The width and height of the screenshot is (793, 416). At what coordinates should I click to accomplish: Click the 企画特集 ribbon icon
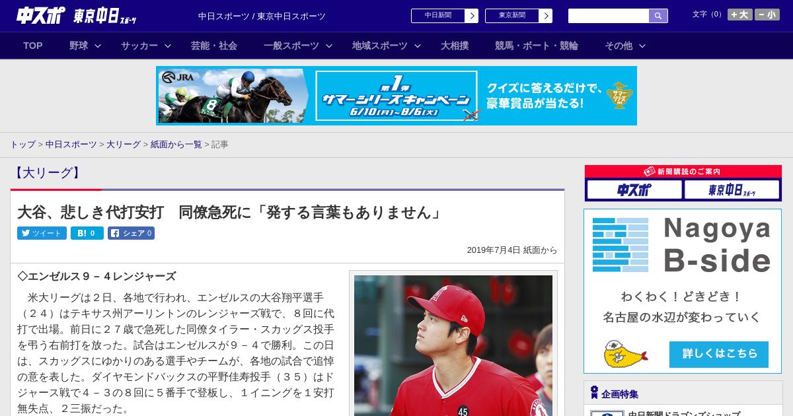pos(594,393)
